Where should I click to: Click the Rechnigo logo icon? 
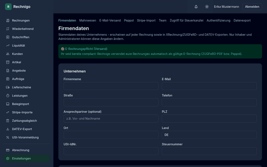coord(8,7)
